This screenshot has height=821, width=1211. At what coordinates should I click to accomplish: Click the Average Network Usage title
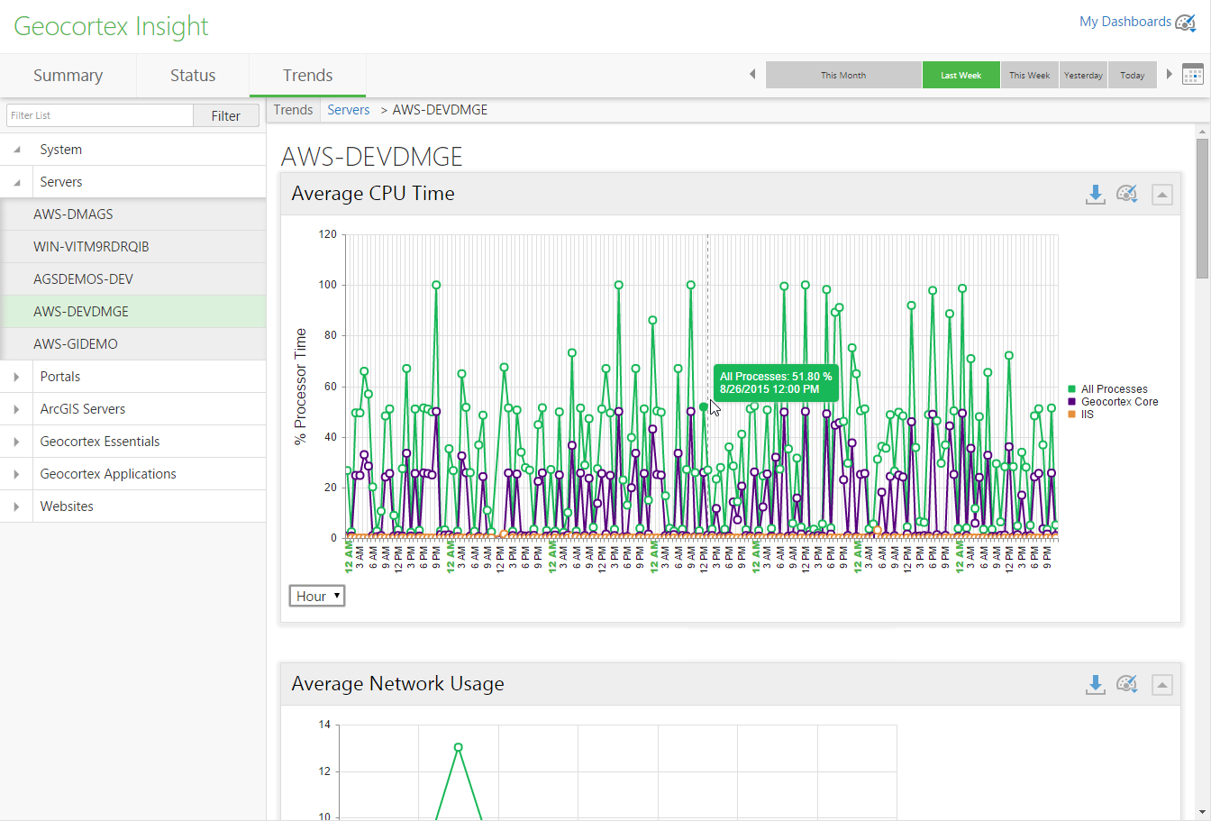coord(397,684)
